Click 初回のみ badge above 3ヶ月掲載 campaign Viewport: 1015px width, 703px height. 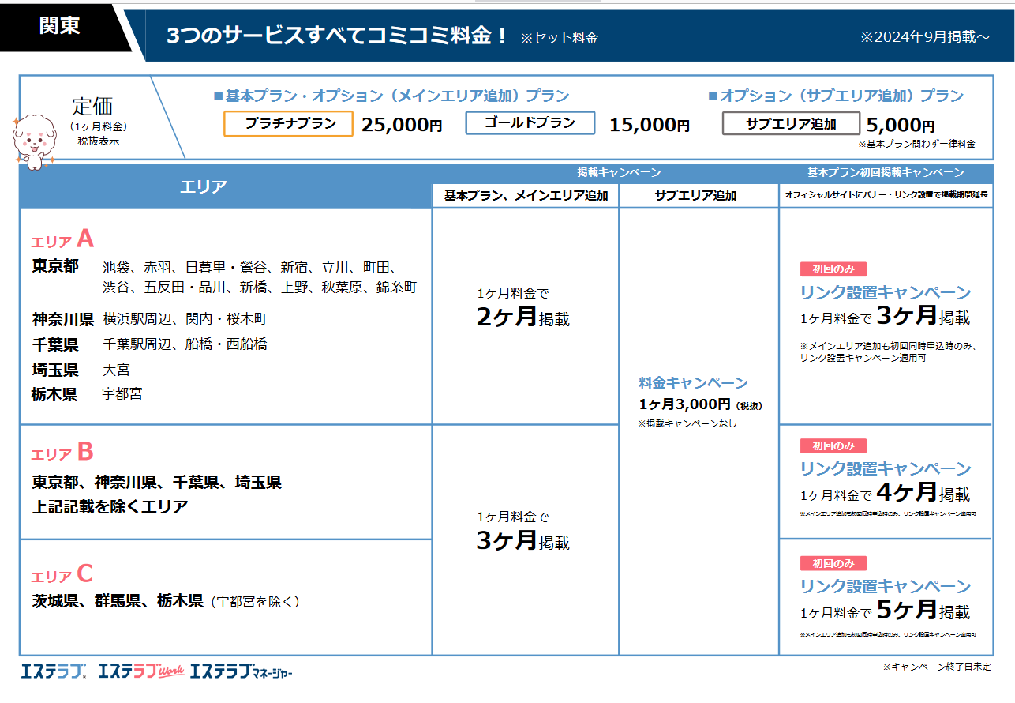click(x=833, y=269)
